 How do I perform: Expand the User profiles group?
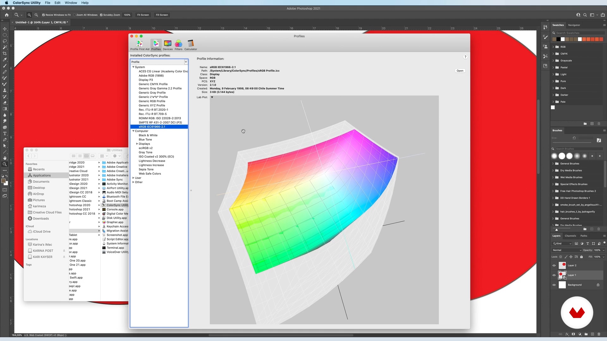[133, 178]
